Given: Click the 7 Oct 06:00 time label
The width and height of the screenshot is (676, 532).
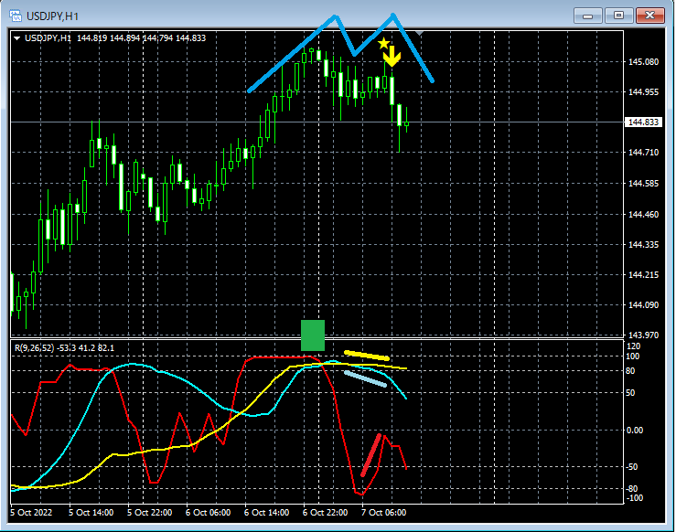Looking at the screenshot, I should (383, 513).
